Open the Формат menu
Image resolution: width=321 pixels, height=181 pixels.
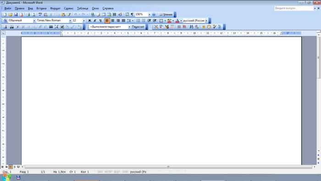[55, 8]
